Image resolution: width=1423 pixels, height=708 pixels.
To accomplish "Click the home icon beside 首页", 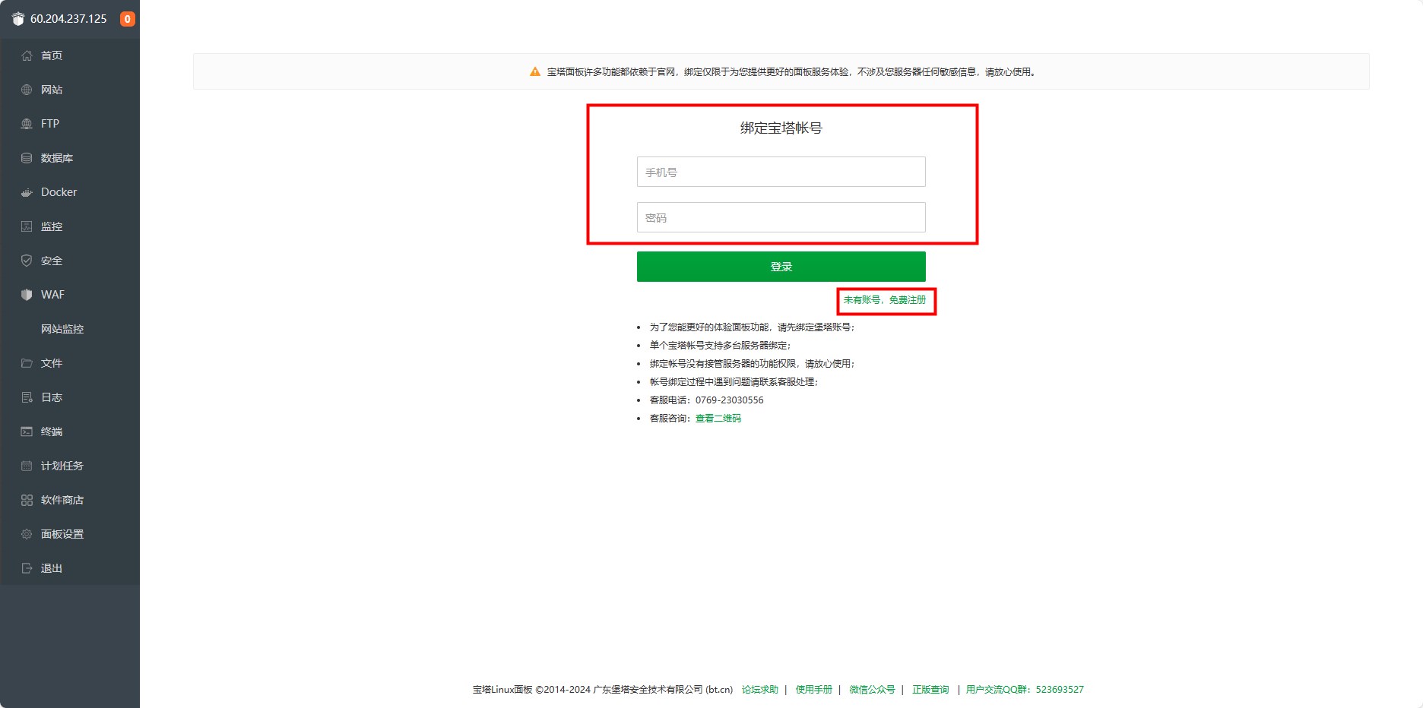I will click(27, 55).
